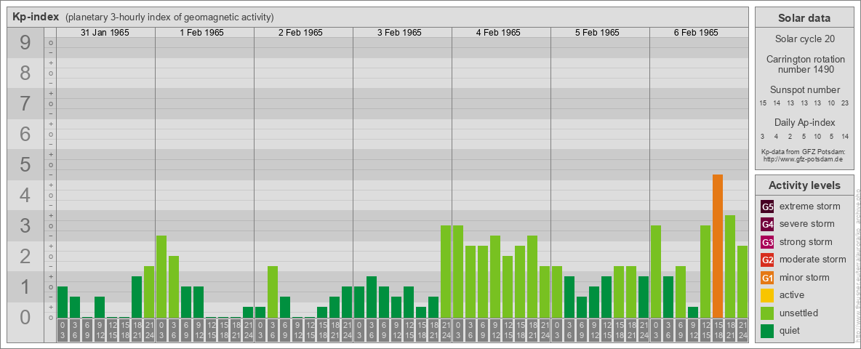Click the unsettled legend label

pyautogui.click(x=799, y=313)
